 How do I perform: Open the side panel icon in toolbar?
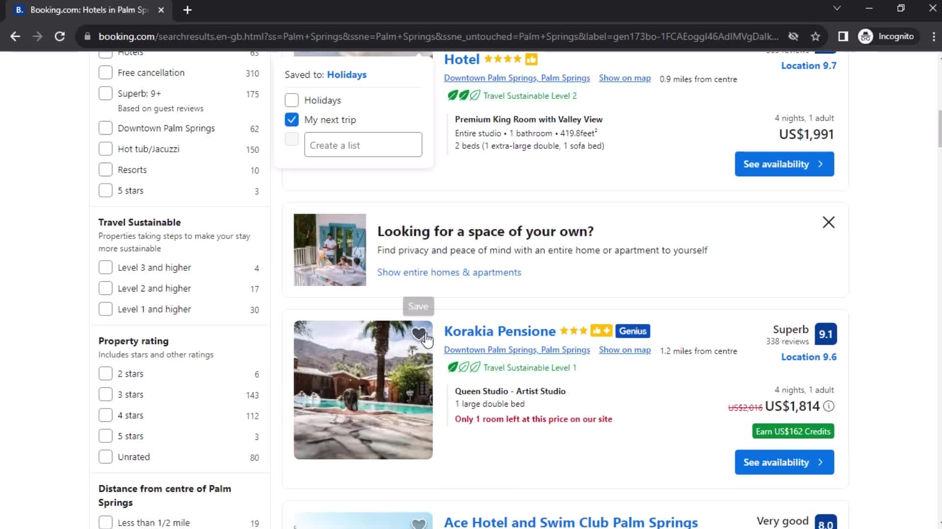pos(843,36)
